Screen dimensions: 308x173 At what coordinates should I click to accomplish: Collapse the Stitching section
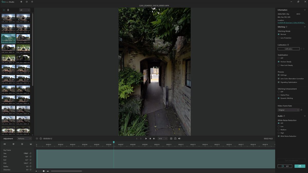tap(305, 27)
